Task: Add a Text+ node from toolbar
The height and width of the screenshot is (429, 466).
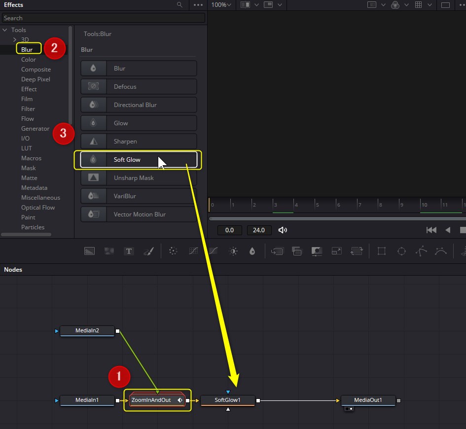Action: point(129,251)
